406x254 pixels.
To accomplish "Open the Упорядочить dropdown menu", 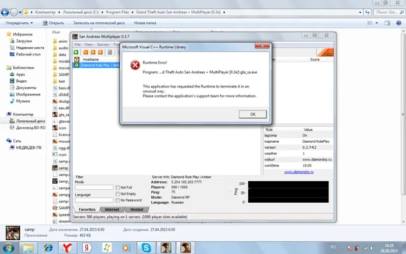I will click(x=19, y=23).
